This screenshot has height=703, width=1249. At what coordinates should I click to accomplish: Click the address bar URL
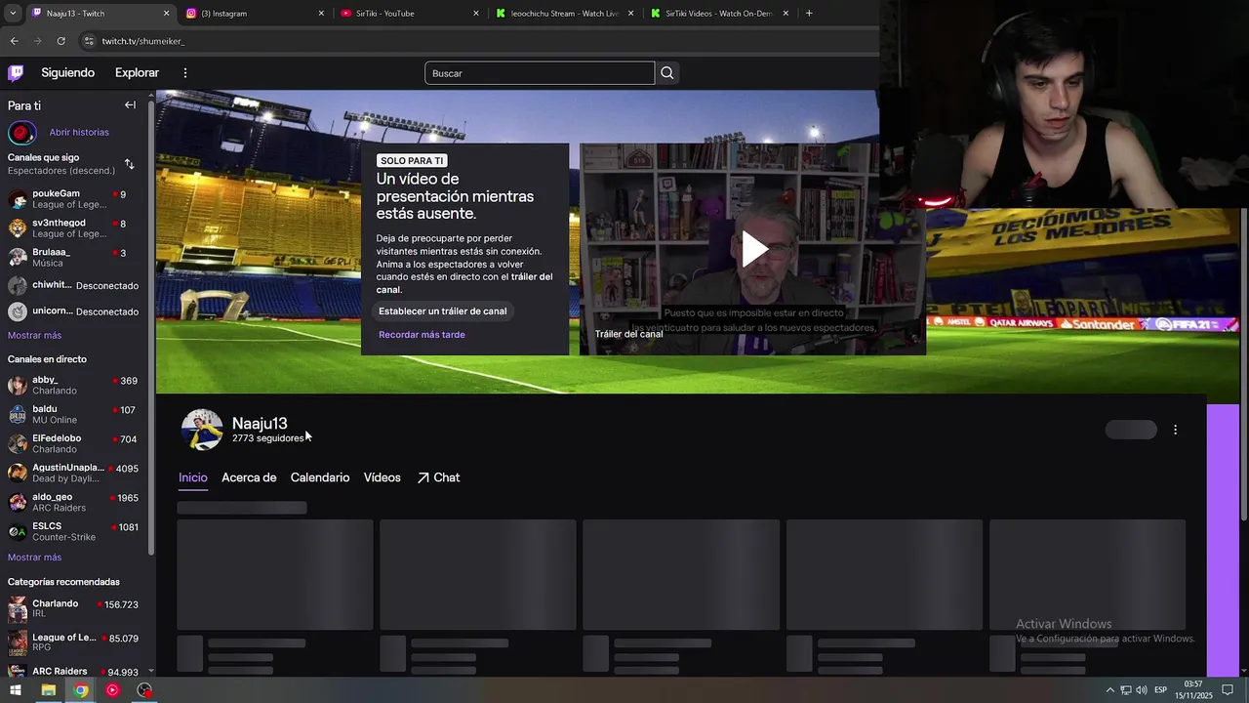[x=143, y=41]
